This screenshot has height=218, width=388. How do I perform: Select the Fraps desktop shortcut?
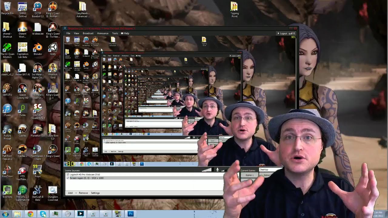tap(38, 171)
